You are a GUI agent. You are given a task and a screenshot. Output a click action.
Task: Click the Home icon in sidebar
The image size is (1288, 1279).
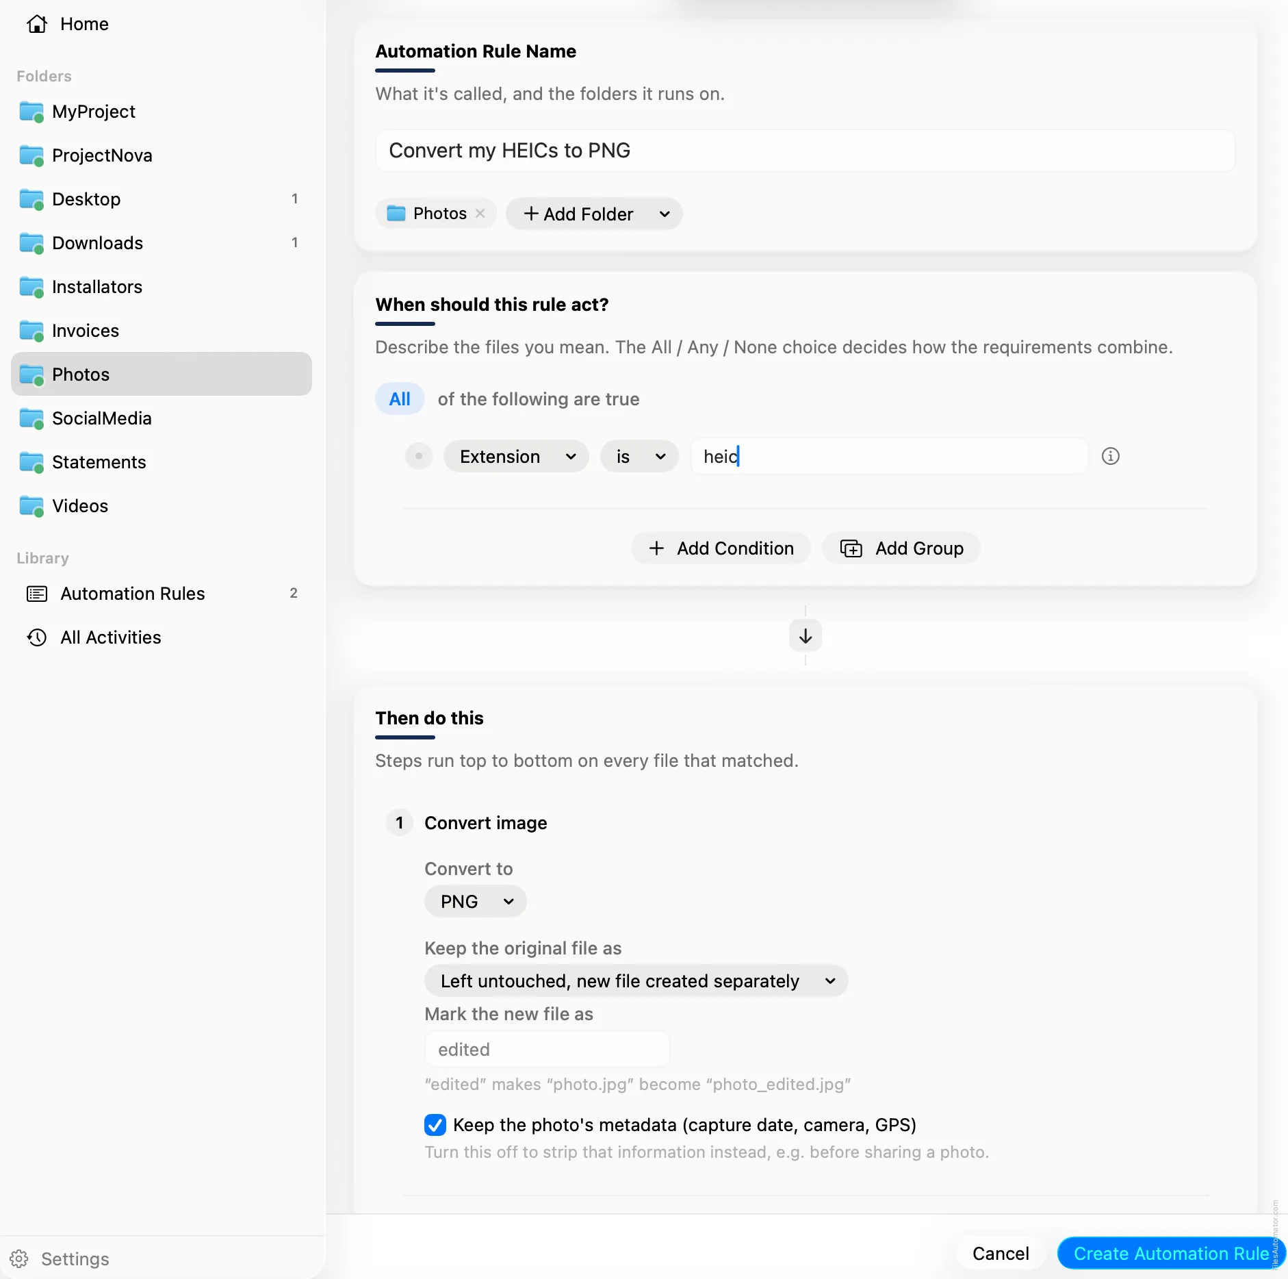[37, 24]
